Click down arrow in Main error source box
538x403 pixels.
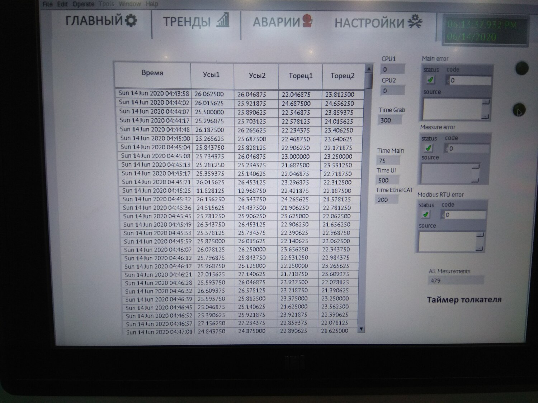tap(485, 116)
